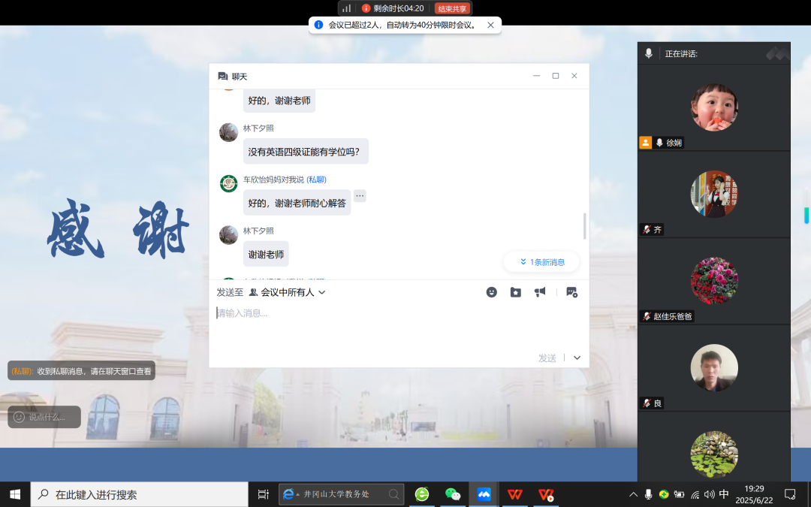The height and width of the screenshot is (507, 811).
Task: Click the three-dot menu beside private message
Action: [360, 196]
